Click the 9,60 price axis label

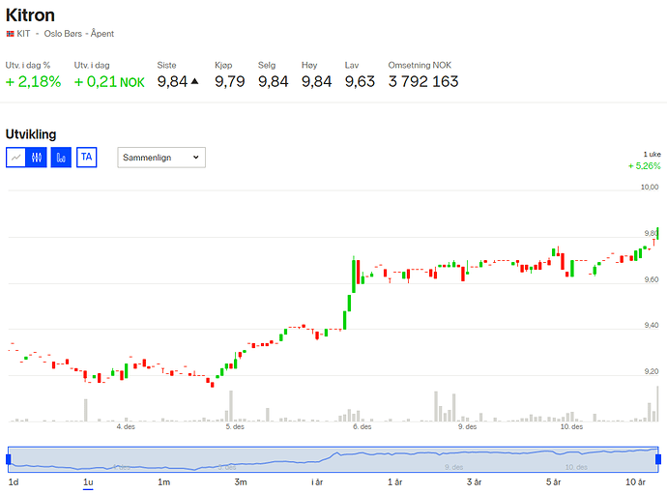(x=652, y=279)
